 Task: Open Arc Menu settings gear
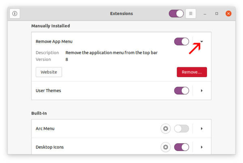pyautogui.click(x=166, y=129)
